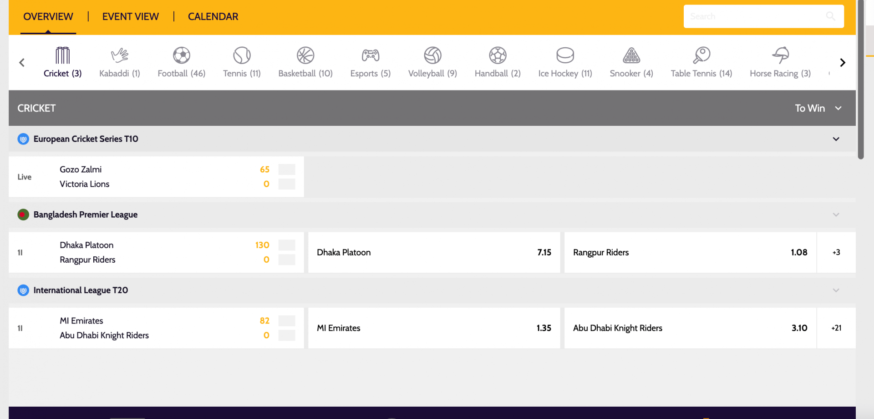Screen dimensions: 874x419
Task: Open the To Win market dropdown
Action: [818, 108]
